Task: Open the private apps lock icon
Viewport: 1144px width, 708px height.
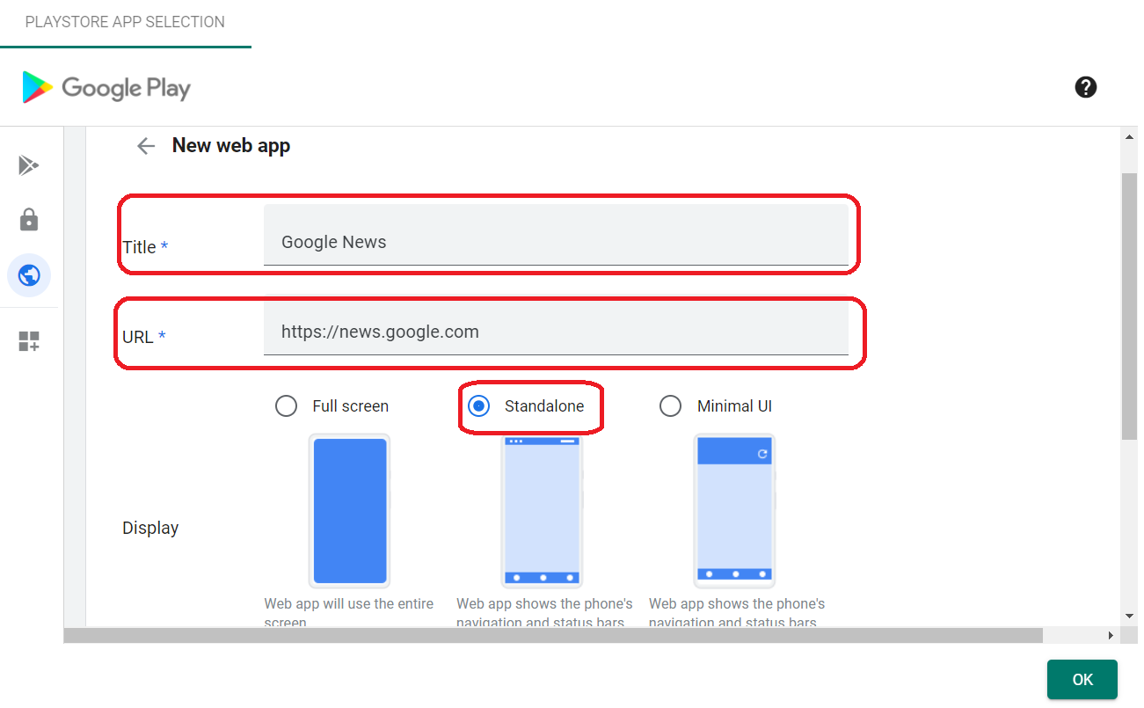Action: pyautogui.click(x=29, y=220)
